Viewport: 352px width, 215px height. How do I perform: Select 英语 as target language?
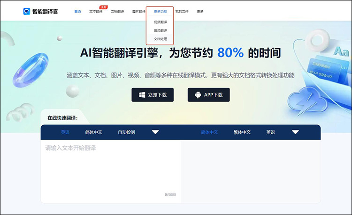point(270,132)
